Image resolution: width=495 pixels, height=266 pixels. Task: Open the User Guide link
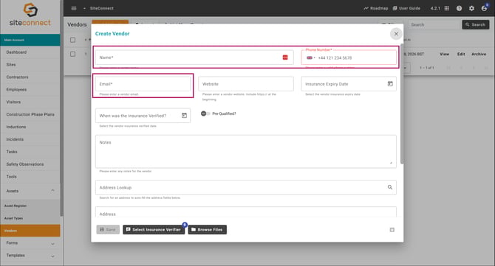pyautogui.click(x=406, y=8)
